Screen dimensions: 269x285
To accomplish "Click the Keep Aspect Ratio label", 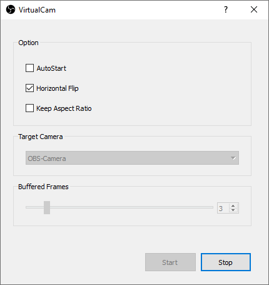I will pos(64,108).
